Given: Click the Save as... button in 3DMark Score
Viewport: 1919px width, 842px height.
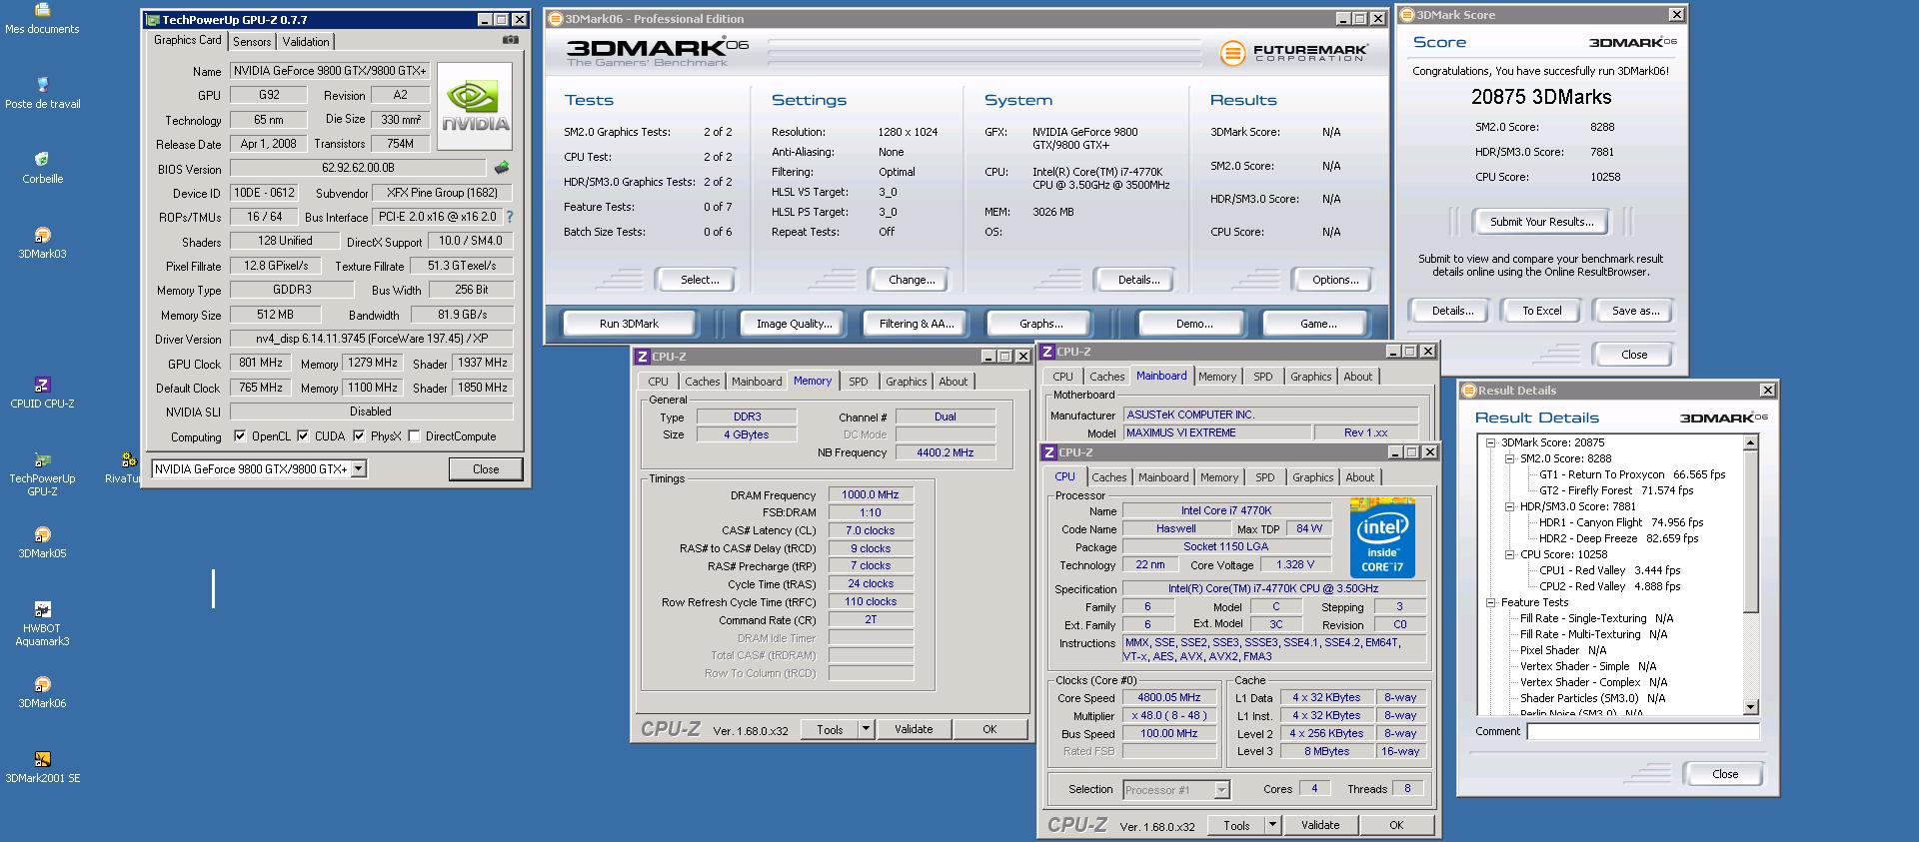Looking at the screenshot, I should pos(1635,311).
